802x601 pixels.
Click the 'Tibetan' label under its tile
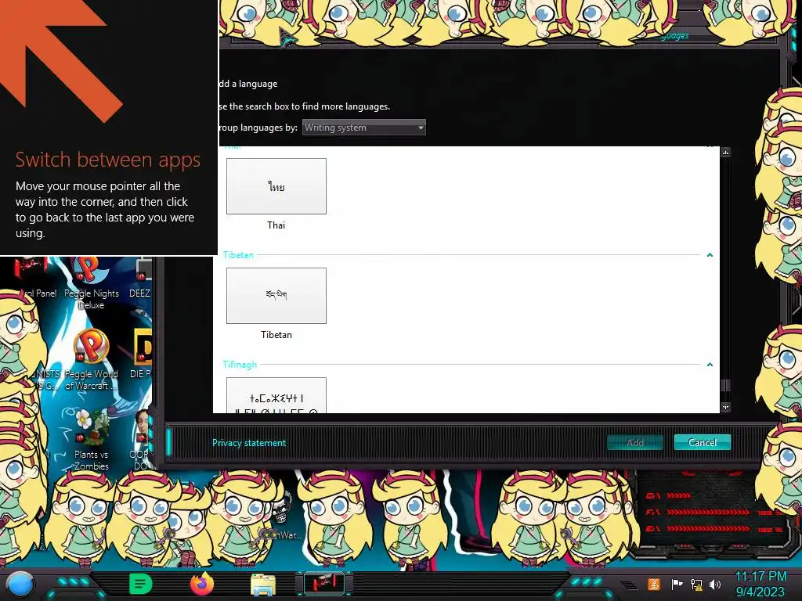coord(276,335)
